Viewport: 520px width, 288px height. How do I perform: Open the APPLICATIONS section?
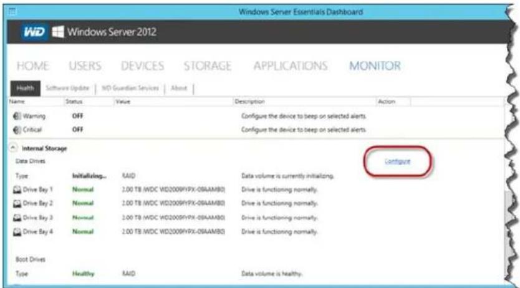coord(291,65)
